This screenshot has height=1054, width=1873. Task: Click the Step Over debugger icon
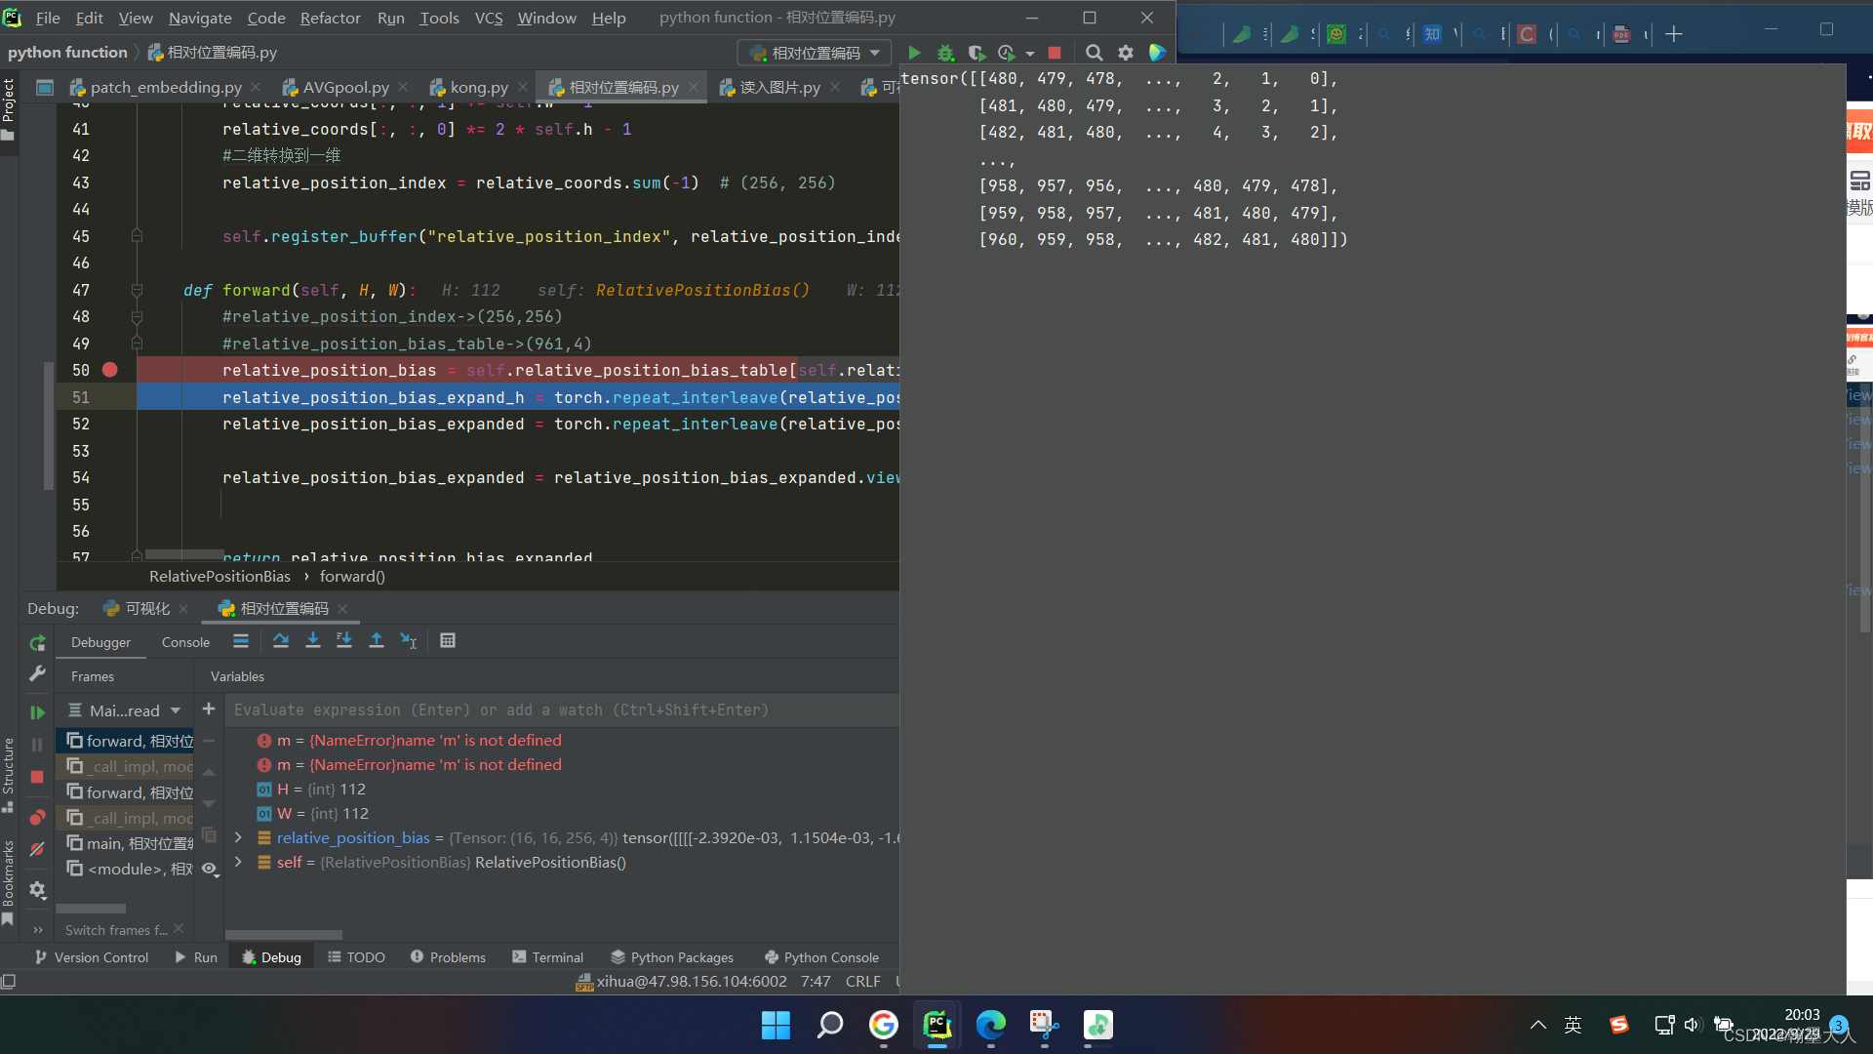pyautogui.click(x=281, y=641)
